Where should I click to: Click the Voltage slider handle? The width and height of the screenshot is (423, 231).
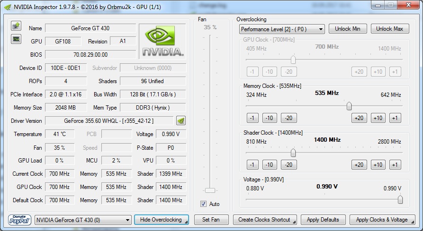point(400,199)
